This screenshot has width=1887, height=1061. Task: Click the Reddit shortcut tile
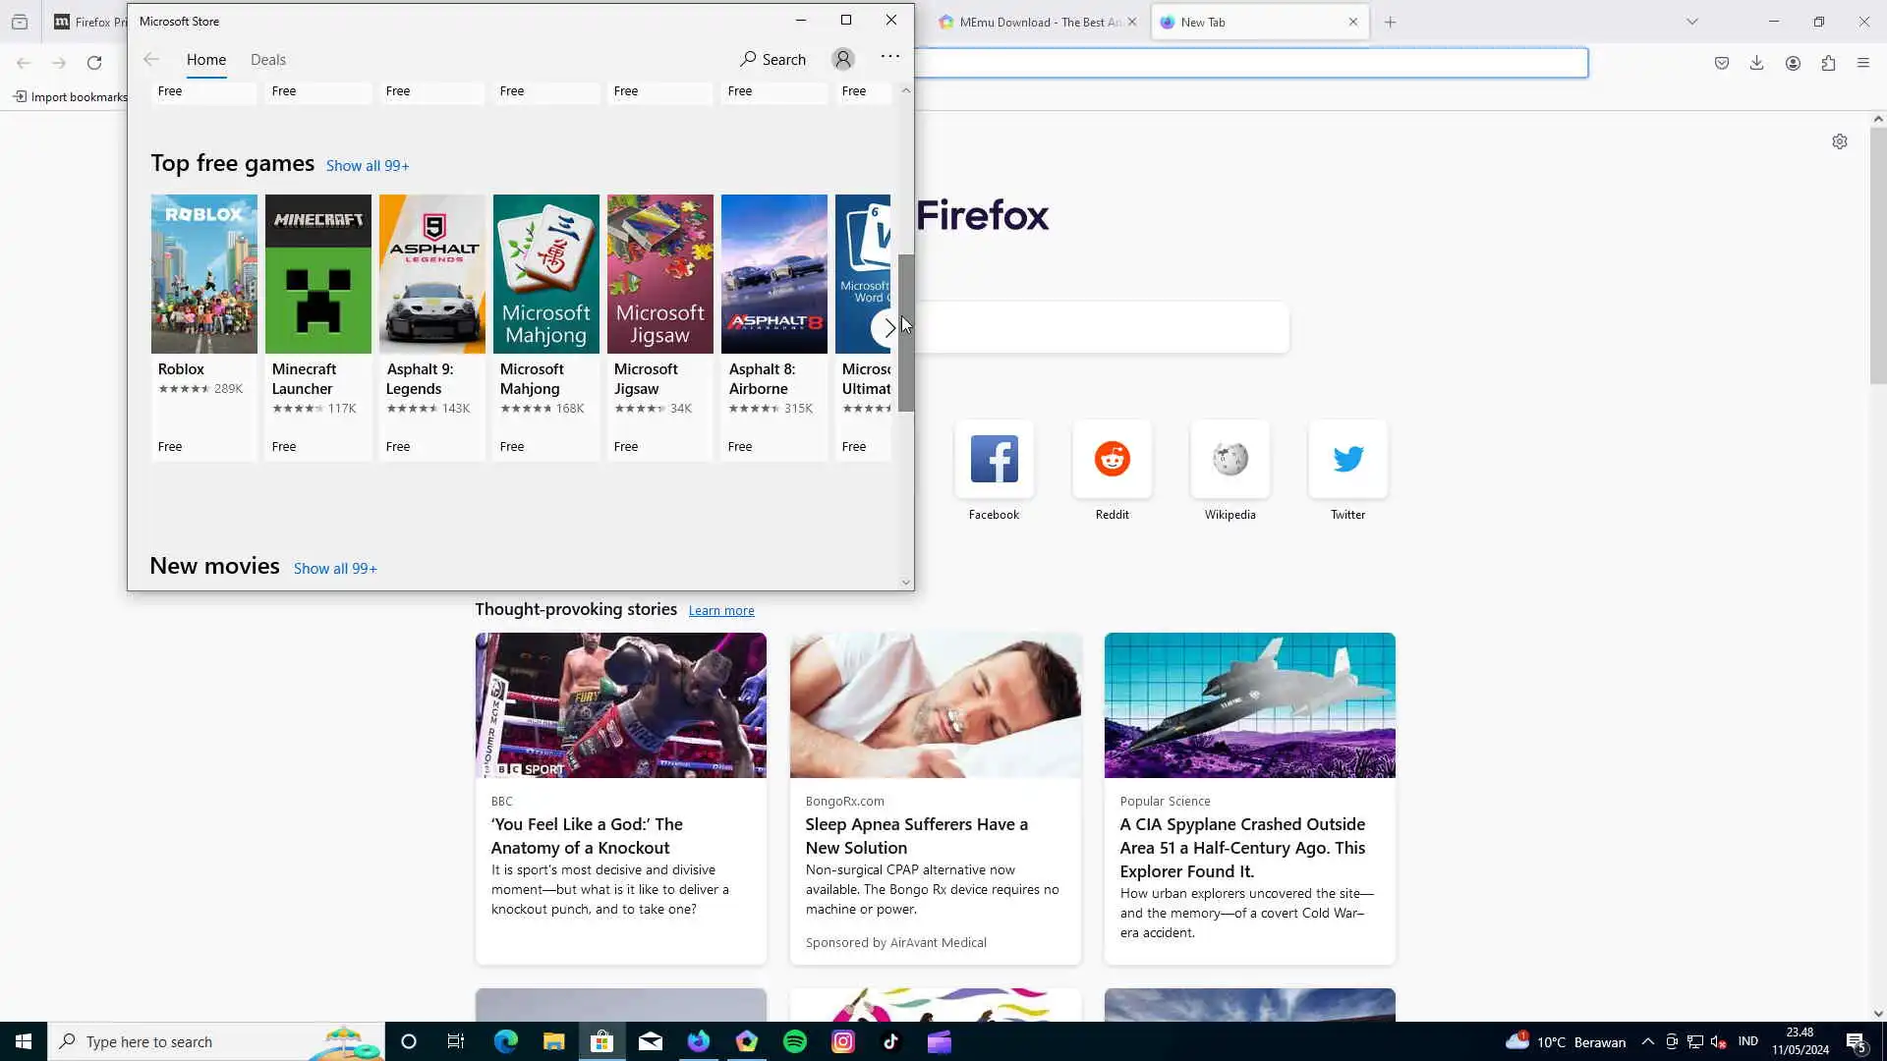click(x=1112, y=469)
